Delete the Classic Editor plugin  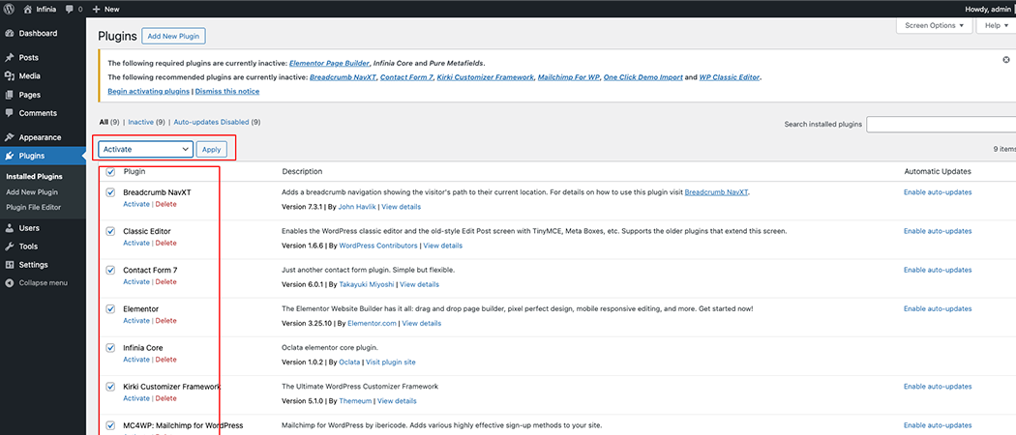point(165,244)
